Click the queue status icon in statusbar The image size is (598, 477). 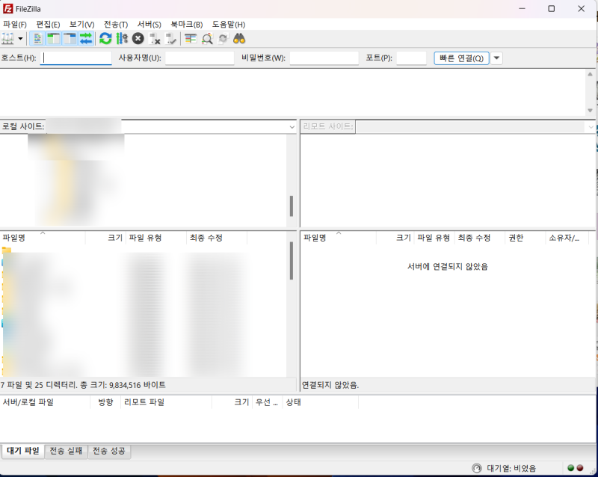pyautogui.click(x=476, y=467)
